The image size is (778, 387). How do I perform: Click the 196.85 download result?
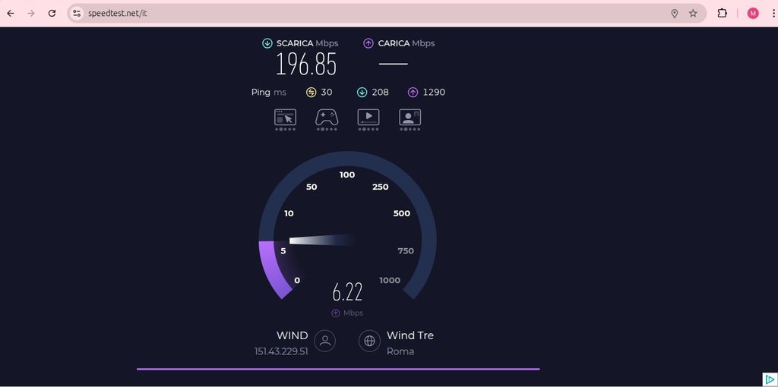click(x=306, y=64)
